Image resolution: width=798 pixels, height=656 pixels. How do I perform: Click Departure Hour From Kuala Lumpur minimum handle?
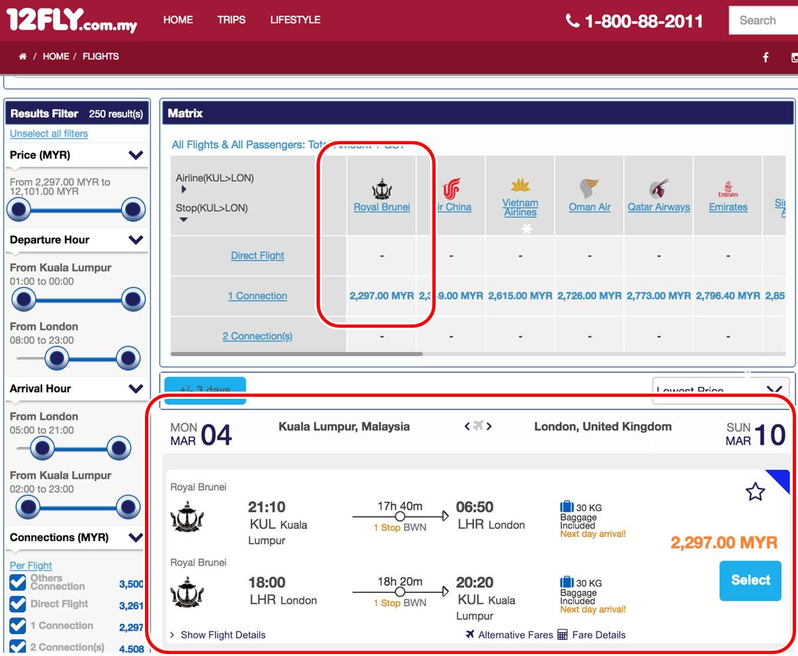coord(24,300)
